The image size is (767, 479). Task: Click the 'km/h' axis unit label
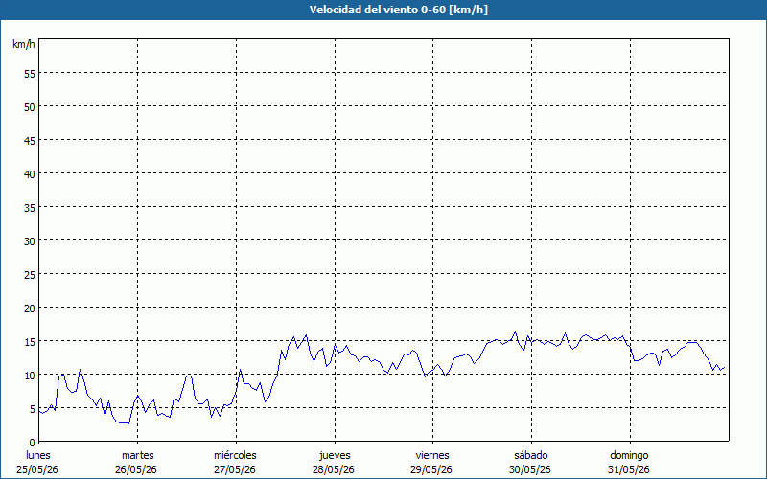23,44
